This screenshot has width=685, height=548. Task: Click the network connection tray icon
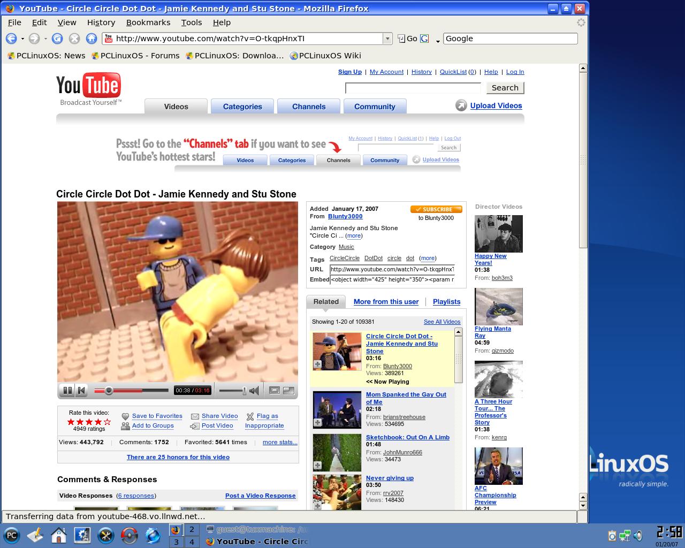click(x=625, y=535)
